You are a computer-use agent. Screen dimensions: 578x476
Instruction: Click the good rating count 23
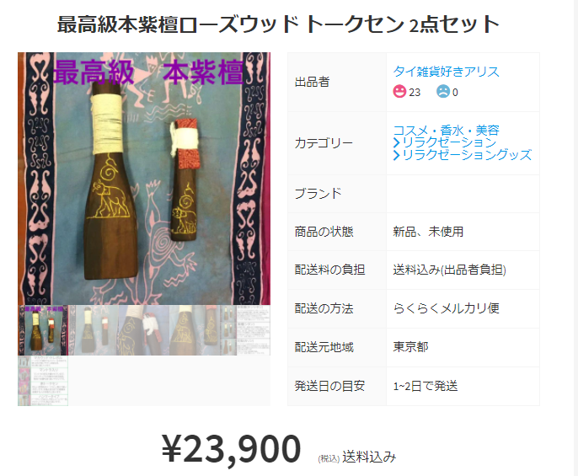point(415,92)
